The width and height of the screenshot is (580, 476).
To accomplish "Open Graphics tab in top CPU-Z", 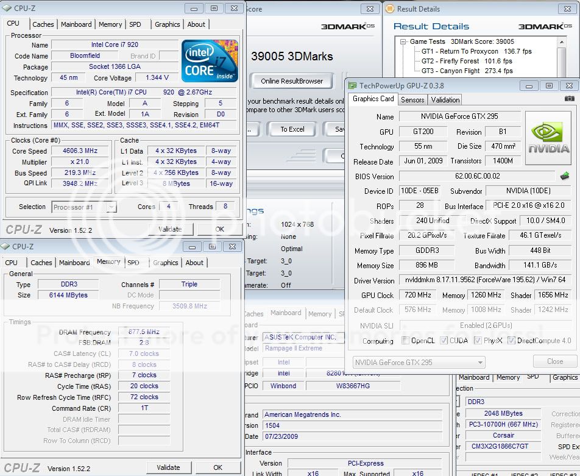I will point(167,24).
